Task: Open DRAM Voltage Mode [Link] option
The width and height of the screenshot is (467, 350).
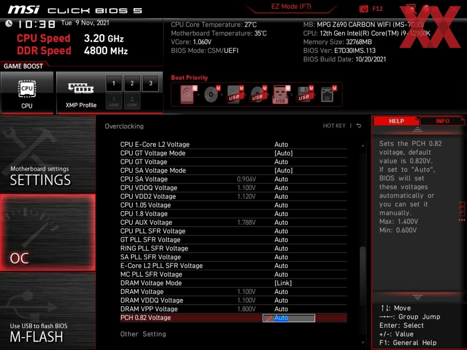Action: click(283, 283)
